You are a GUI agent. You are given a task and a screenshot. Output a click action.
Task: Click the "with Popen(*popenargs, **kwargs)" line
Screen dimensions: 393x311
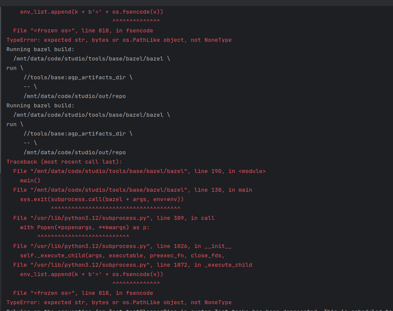click(x=84, y=227)
